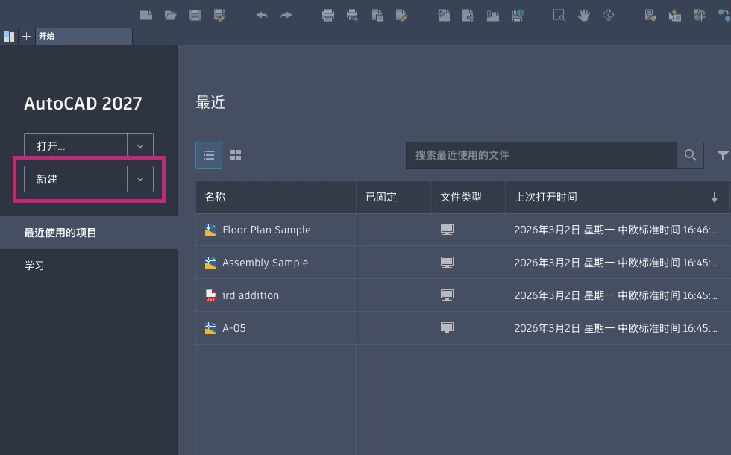Undo the last action
731x455 pixels.
point(262,16)
